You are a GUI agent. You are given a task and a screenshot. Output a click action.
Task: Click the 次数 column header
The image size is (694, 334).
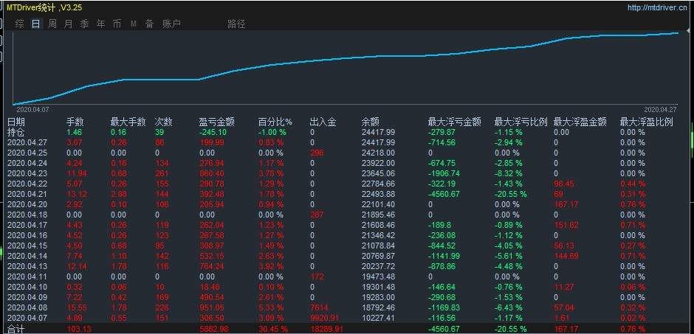point(164,122)
